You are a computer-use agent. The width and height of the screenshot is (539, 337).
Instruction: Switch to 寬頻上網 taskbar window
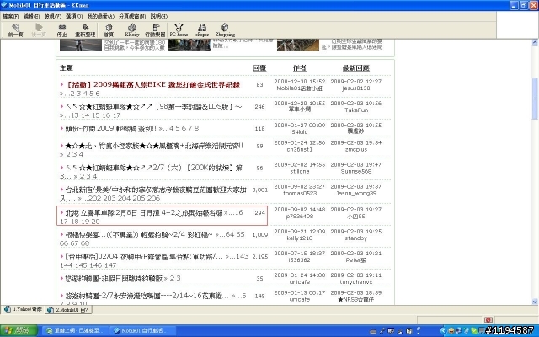(x=75, y=331)
